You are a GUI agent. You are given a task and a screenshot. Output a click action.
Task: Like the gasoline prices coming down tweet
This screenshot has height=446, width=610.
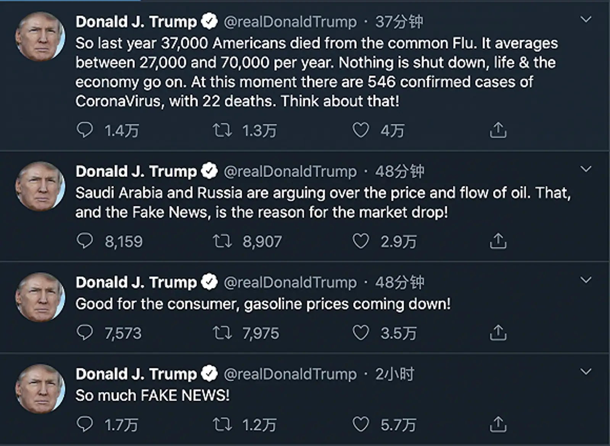(x=361, y=333)
